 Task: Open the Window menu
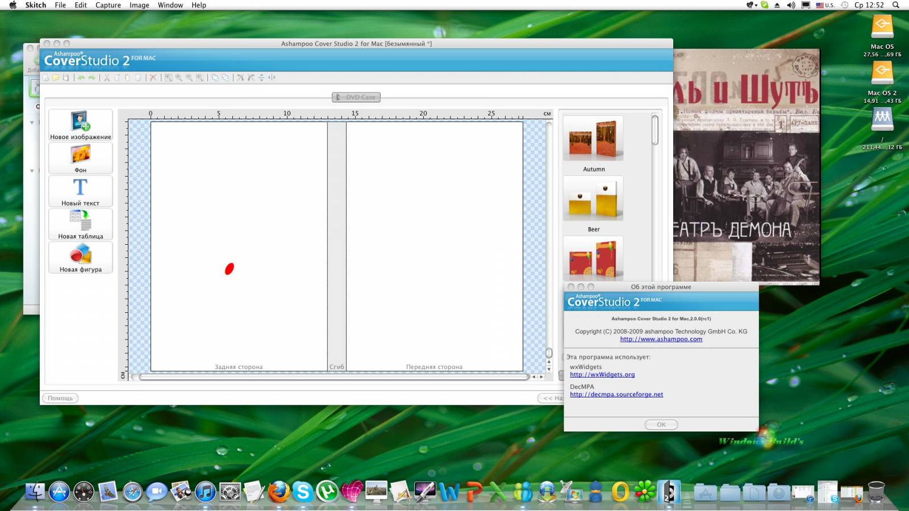pyautogui.click(x=170, y=5)
